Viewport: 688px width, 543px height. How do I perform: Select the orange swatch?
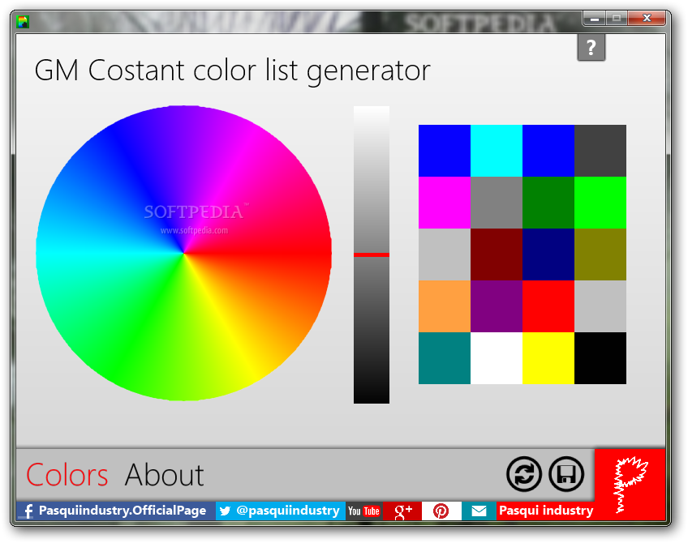[x=445, y=306]
